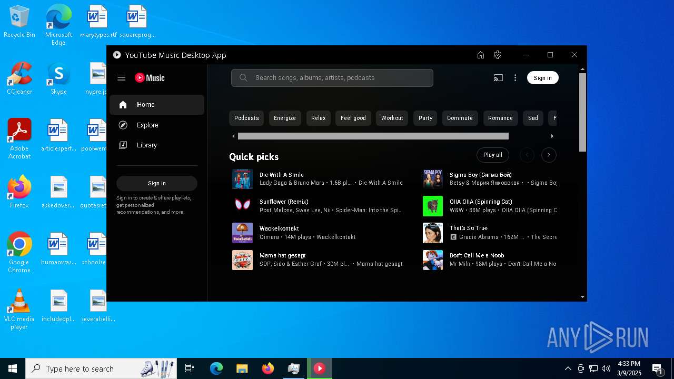Select the Commute chip
674x379 pixels.
(460, 118)
